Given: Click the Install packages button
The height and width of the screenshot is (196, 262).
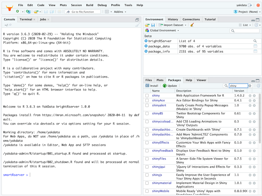Looking at the screenshot, I should coord(152,86).
